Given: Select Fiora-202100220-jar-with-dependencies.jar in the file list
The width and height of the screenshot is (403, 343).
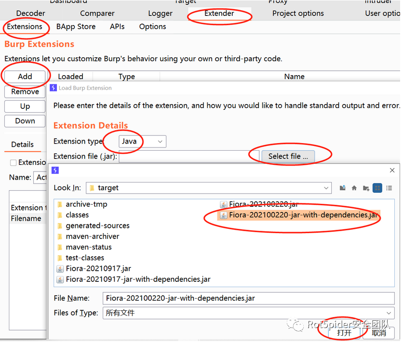Looking at the screenshot, I should 299,215.
